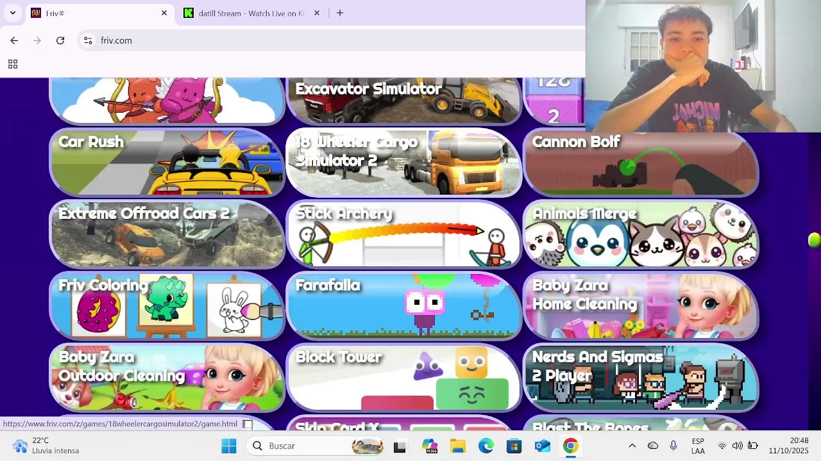Click the Friv favicon on the tab
Screen dimensions: 821x461
coord(36,13)
